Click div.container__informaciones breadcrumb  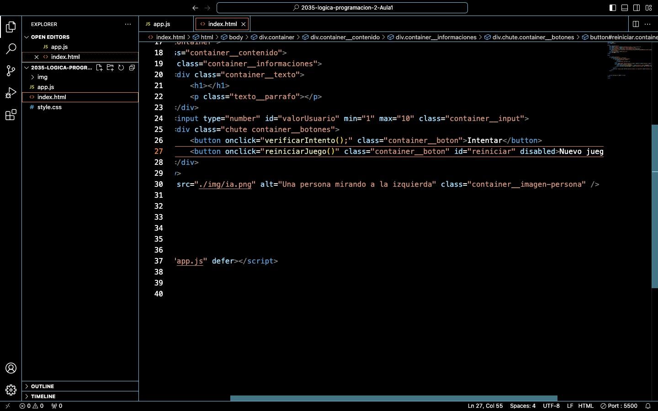pos(432,37)
